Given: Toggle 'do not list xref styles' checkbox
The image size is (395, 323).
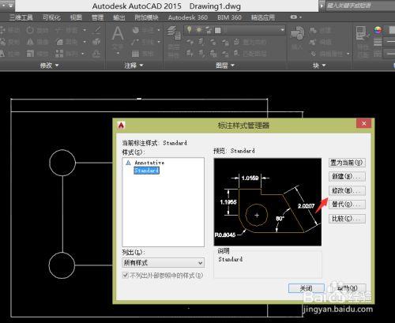Looking at the screenshot, I should point(126,276).
